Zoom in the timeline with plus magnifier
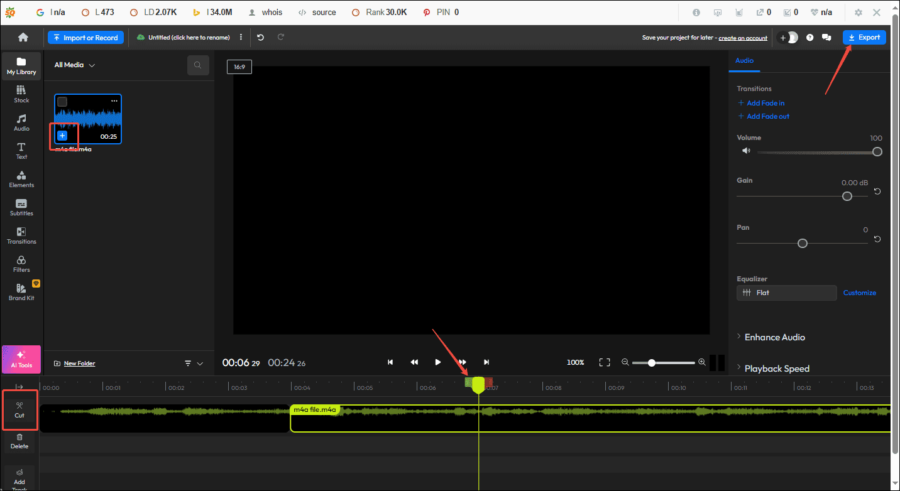 pyautogui.click(x=702, y=362)
